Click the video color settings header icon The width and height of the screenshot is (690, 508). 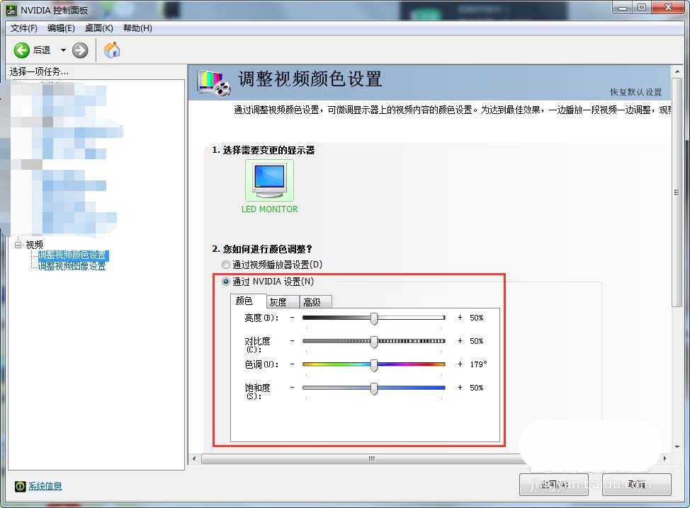click(210, 81)
